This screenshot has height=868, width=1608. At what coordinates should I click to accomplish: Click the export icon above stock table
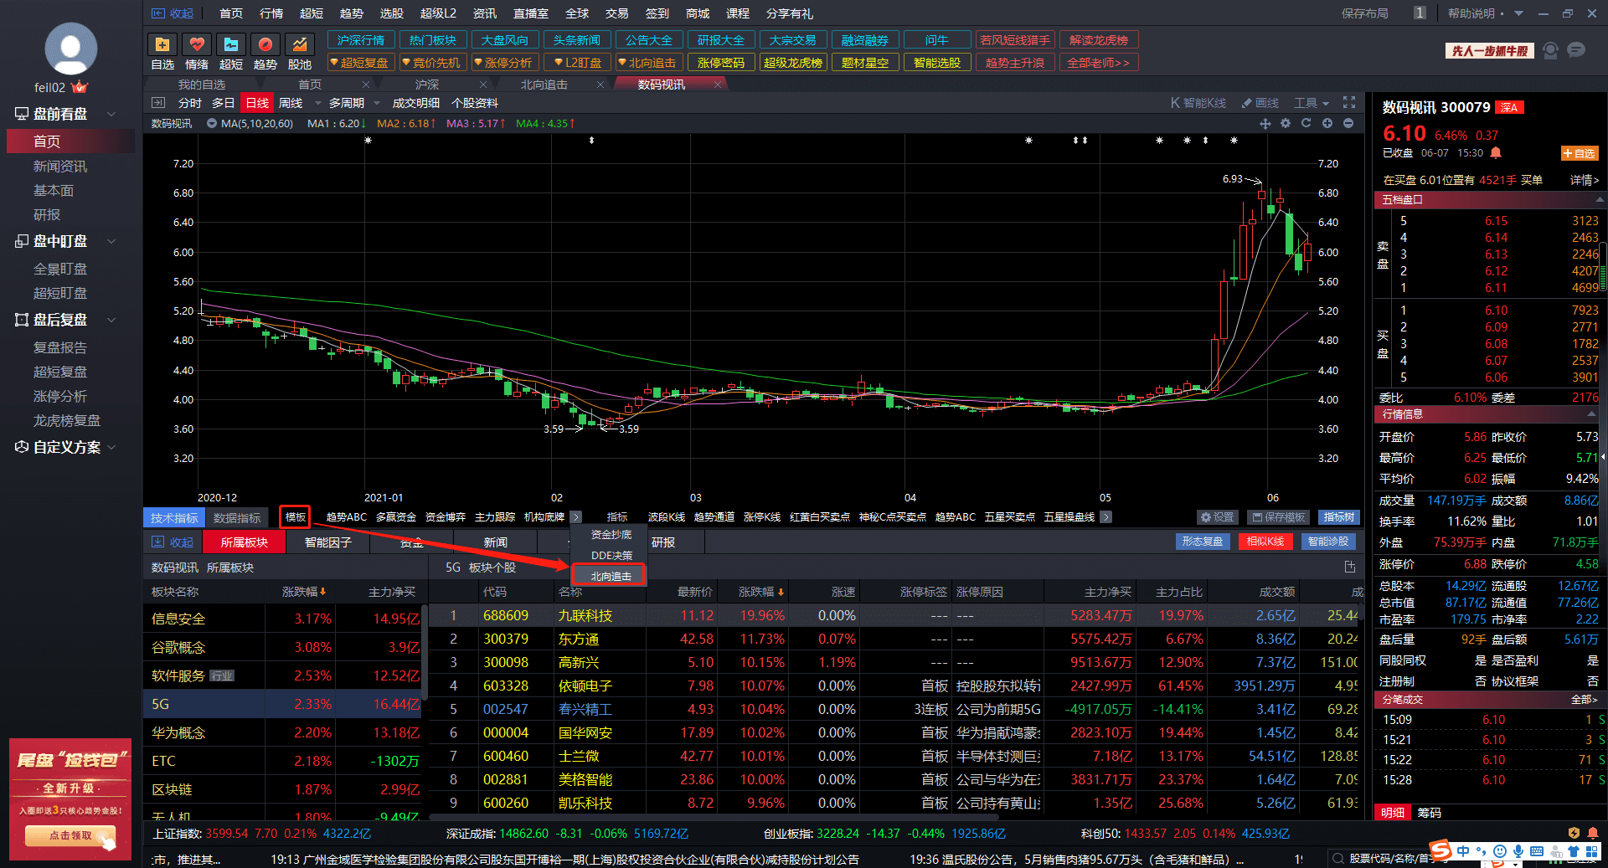click(x=1350, y=567)
